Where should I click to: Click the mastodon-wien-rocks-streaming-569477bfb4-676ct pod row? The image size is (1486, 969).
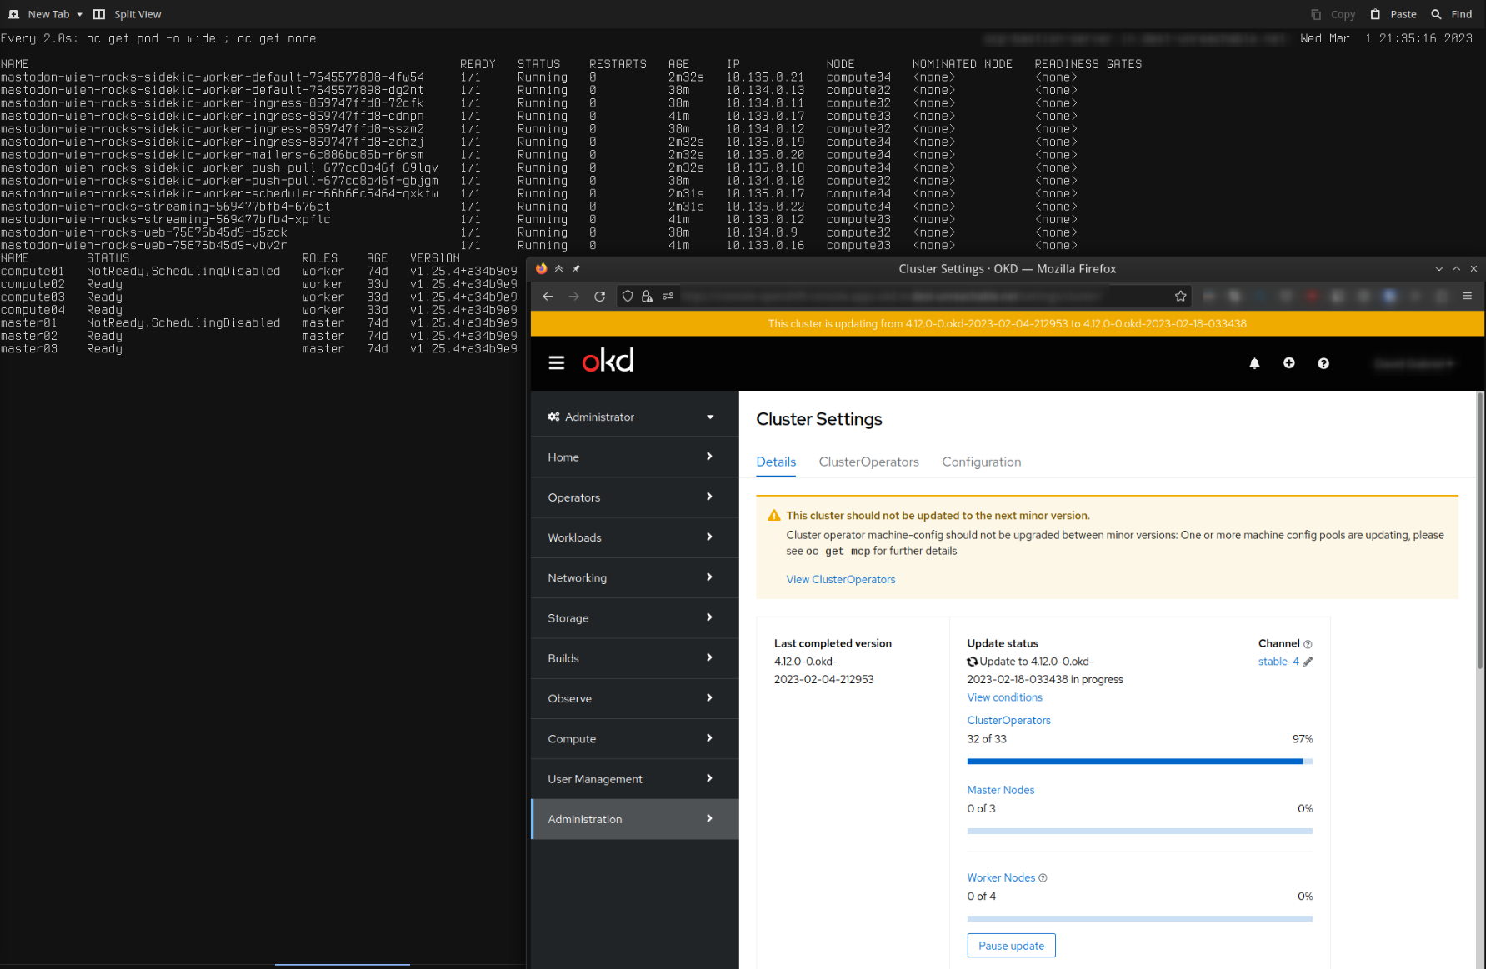539,207
